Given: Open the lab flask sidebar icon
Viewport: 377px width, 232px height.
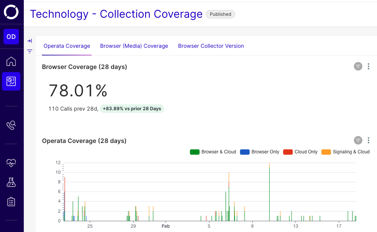Looking at the screenshot, I should pyautogui.click(x=11, y=182).
